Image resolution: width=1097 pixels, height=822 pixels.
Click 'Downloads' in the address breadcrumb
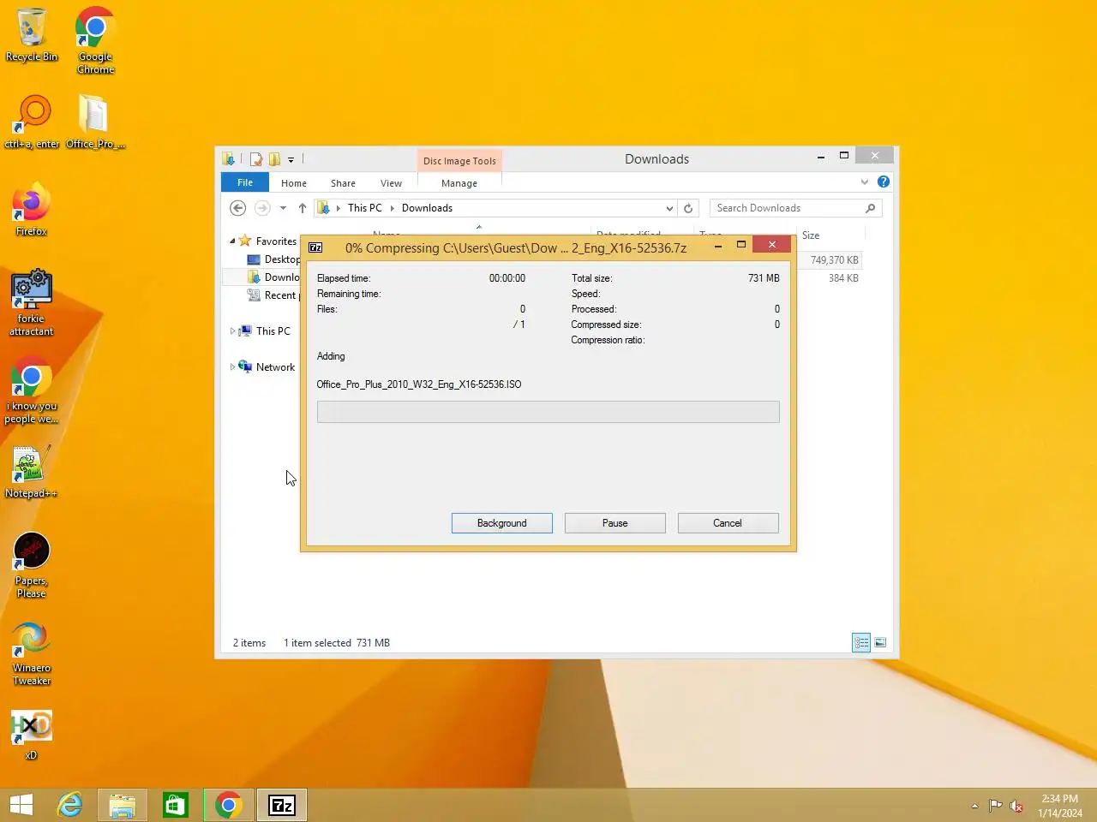(427, 208)
